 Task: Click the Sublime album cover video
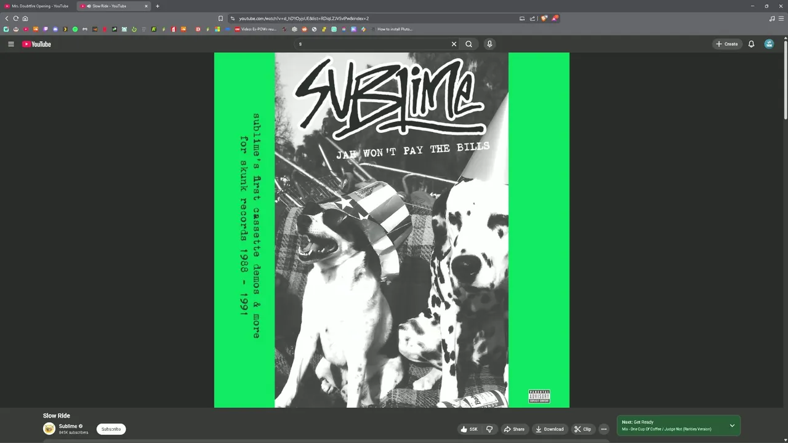[392, 229]
